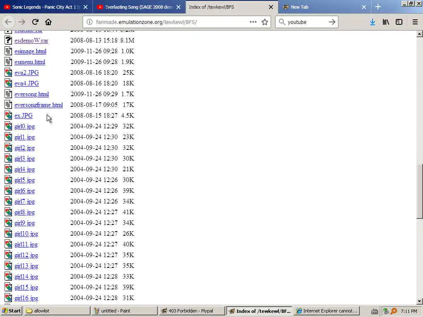Open page actions three-dot menu
Image resolution: width=423 pixels, height=317 pixels.
pos(253,22)
